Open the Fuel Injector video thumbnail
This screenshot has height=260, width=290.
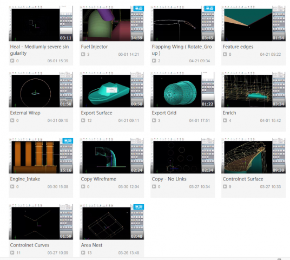click(x=111, y=23)
